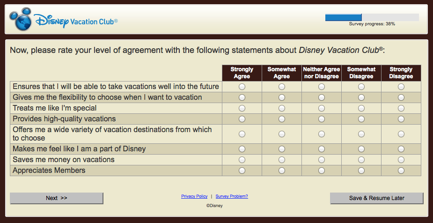Select Strongly Disagree for 'Ensures that I will be able to take vacations'
This screenshot has height=223, width=433.
(x=401, y=87)
